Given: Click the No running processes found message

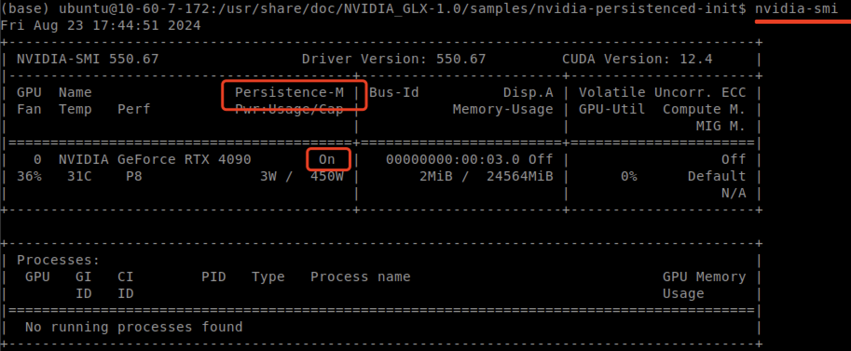Looking at the screenshot, I should click(x=134, y=327).
